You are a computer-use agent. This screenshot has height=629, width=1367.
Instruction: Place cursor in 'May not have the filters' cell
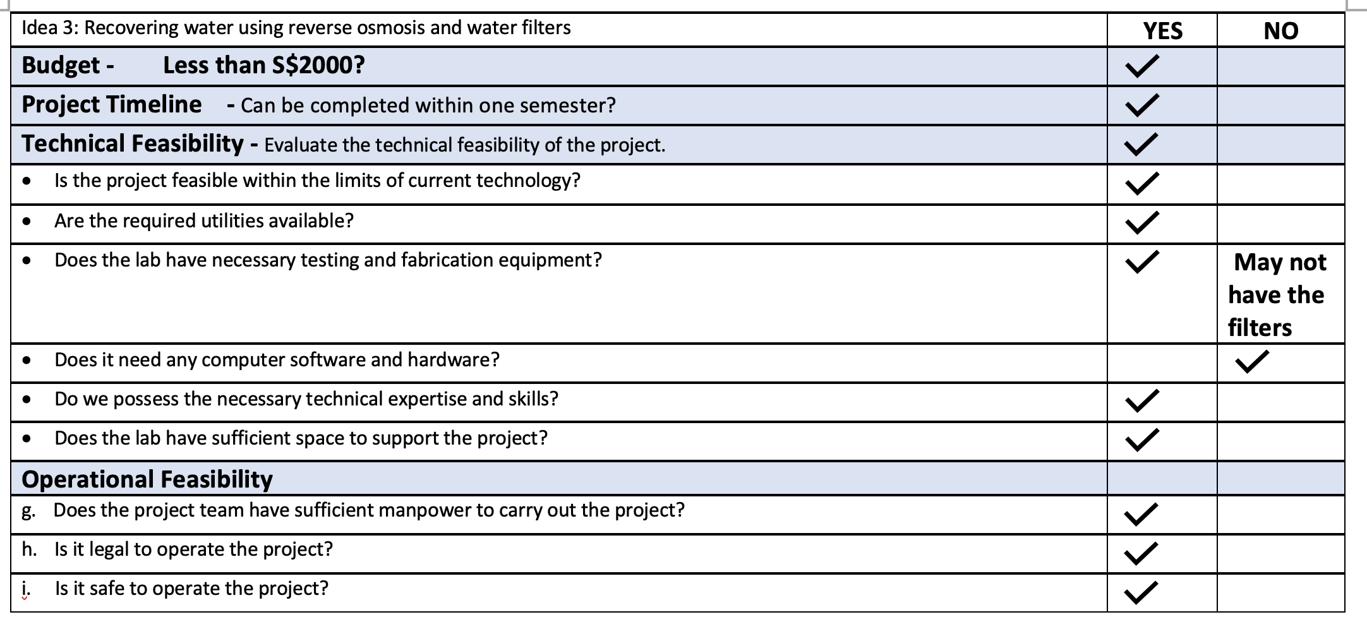coord(1280,294)
